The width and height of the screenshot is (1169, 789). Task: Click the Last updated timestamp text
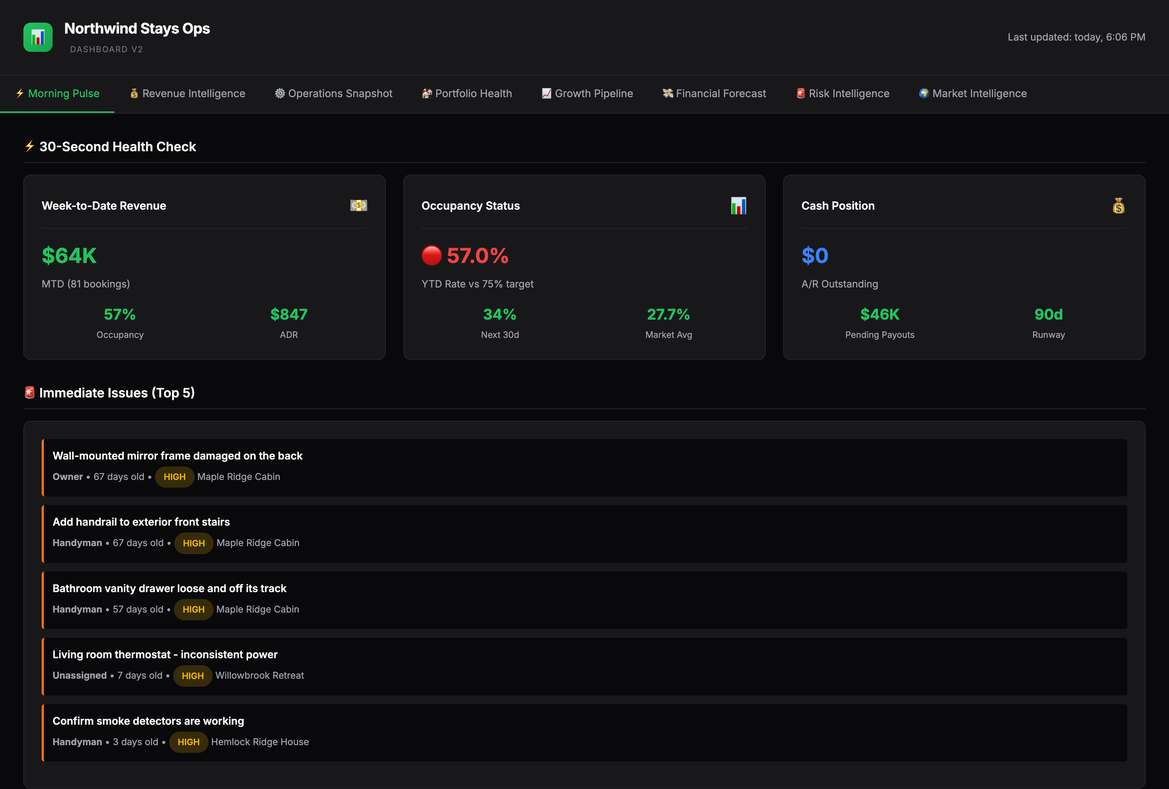coord(1077,37)
